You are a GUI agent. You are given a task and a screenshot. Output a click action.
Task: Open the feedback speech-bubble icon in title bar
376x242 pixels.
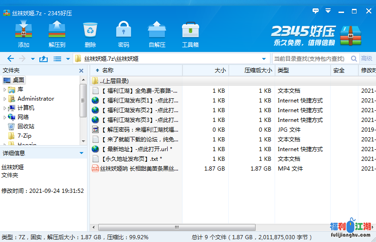(316, 10)
